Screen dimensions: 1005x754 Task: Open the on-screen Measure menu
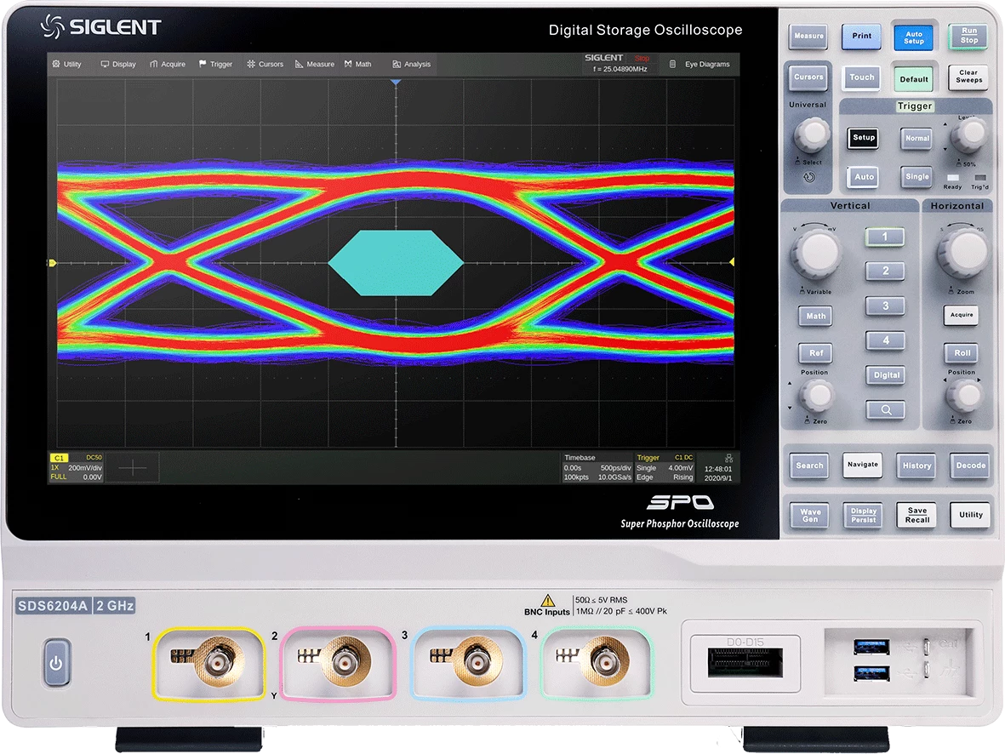pos(315,64)
